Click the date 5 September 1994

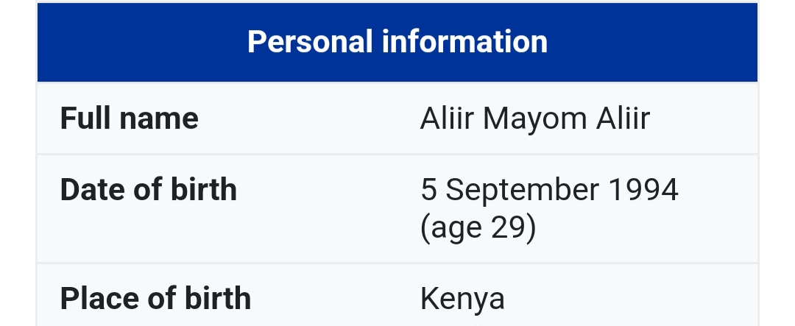pos(550,190)
